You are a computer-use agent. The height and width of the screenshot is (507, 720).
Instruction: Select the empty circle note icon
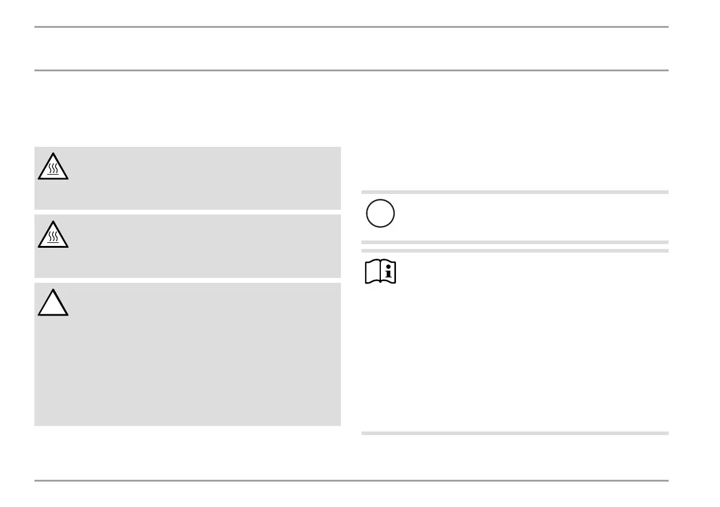coord(380,213)
